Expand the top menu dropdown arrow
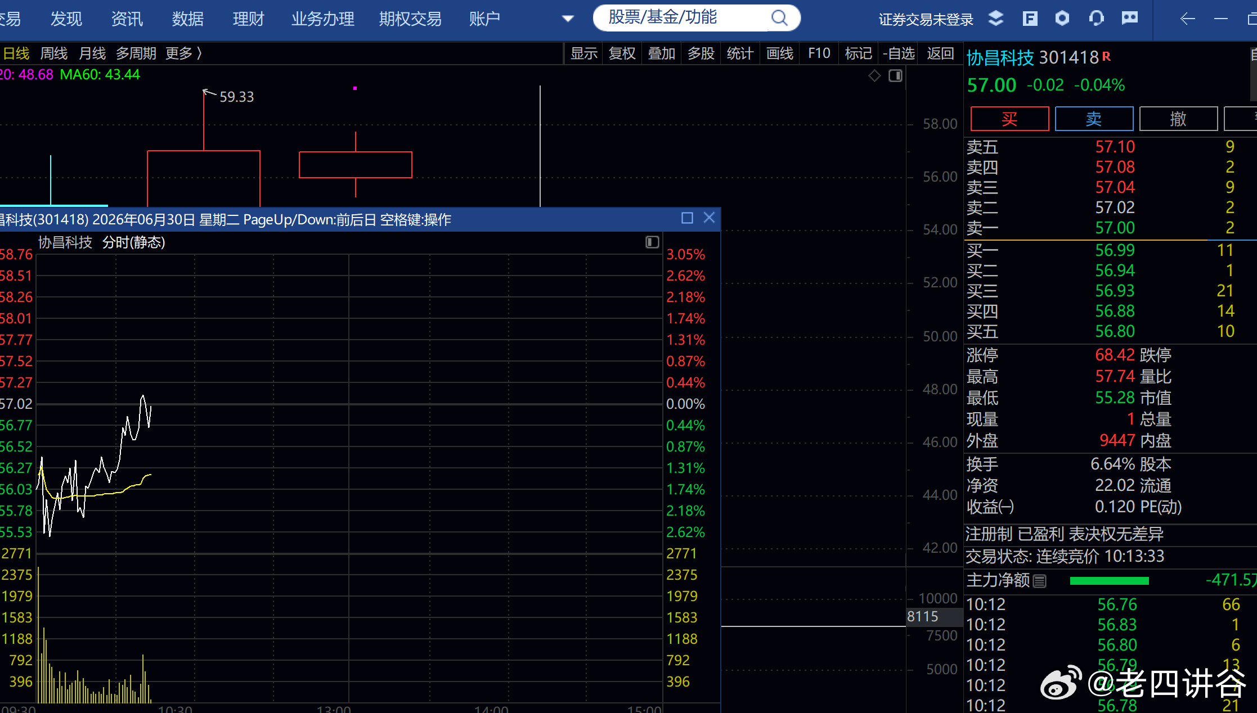Screen dimensions: 1257x713 [x=568, y=19]
